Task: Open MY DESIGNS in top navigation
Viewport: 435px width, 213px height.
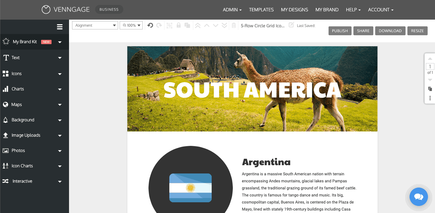Action: click(294, 10)
